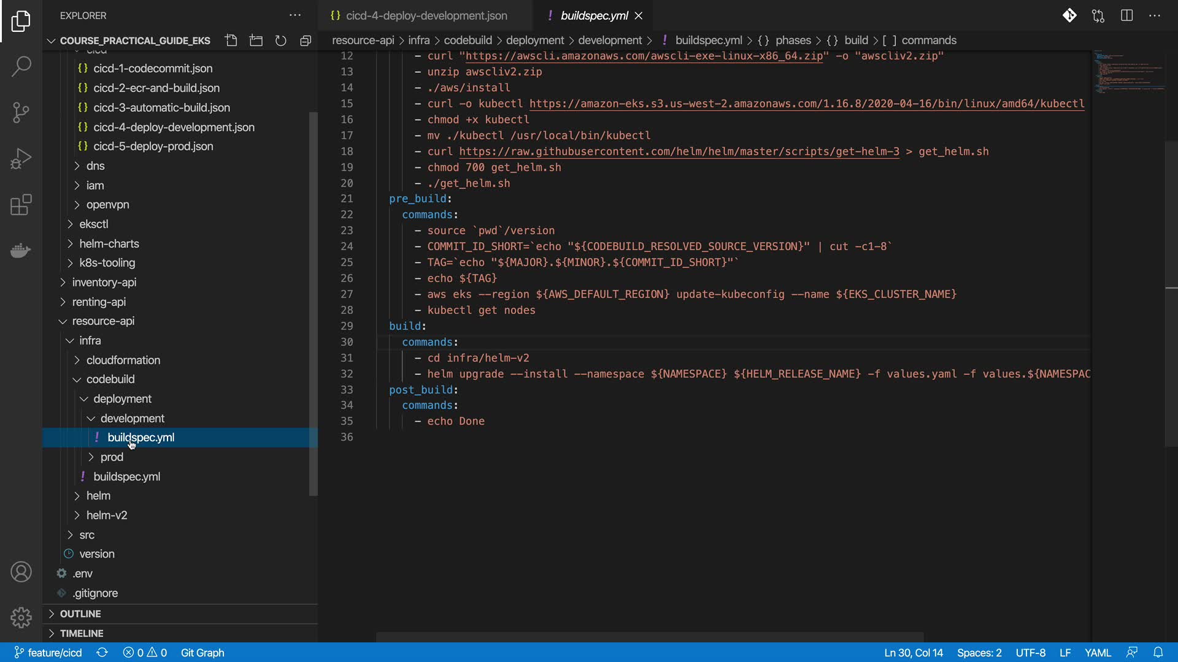This screenshot has width=1178, height=662.
Task: Open the Run and Debug view
Action: pyautogui.click(x=21, y=159)
